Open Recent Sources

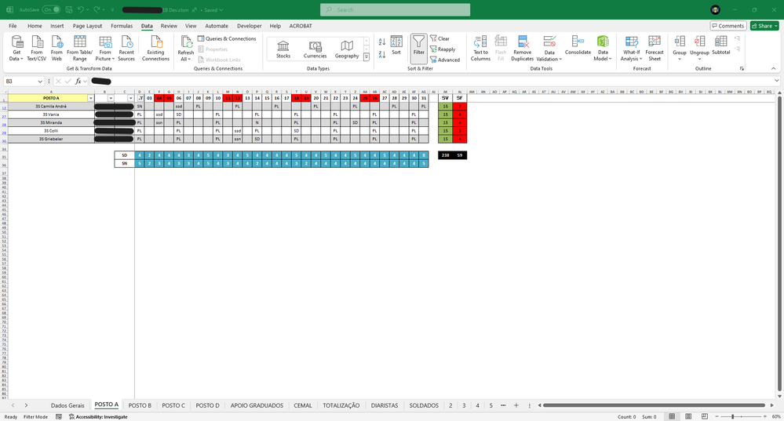(126, 49)
